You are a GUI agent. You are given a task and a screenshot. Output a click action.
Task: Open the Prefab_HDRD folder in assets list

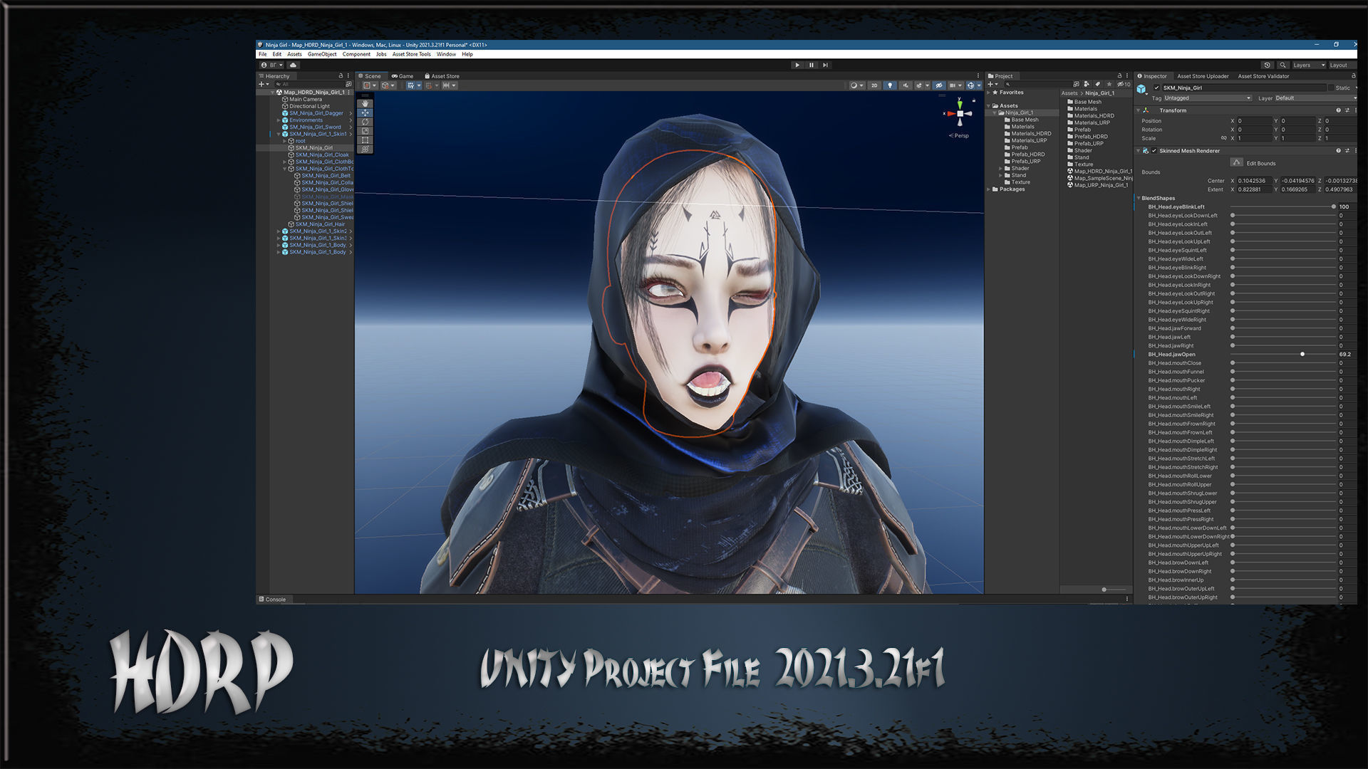coord(1091,137)
